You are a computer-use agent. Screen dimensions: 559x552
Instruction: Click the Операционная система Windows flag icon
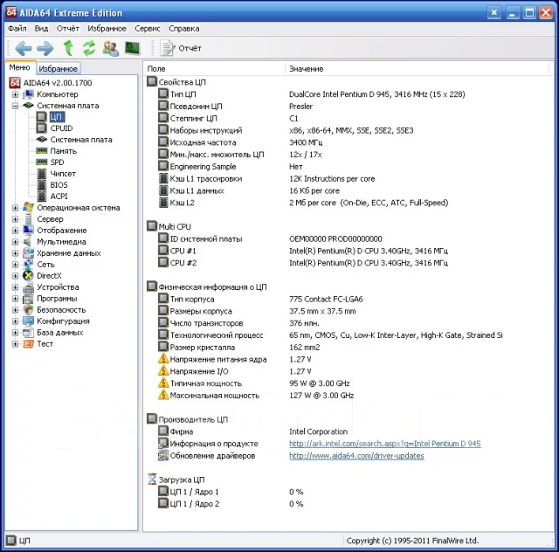[x=28, y=208]
